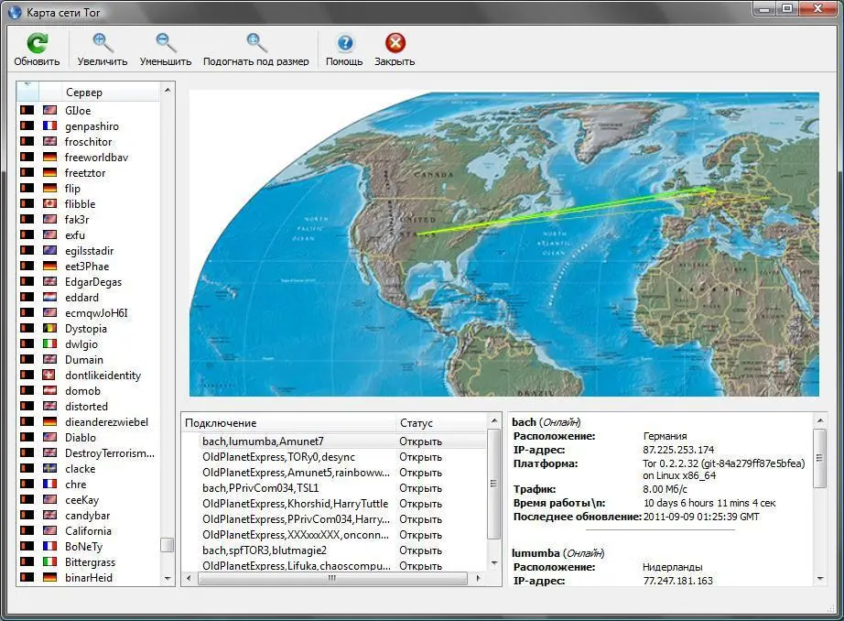Open the Помощь help icon
Image resolution: width=844 pixels, height=621 pixels.
(x=344, y=43)
